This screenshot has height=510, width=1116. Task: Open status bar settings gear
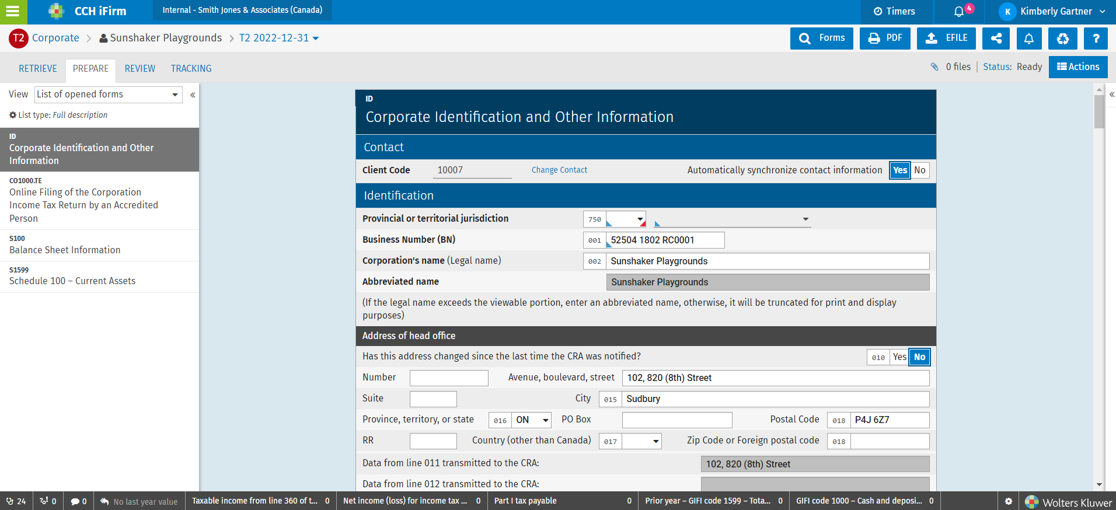tap(1008, 501)
